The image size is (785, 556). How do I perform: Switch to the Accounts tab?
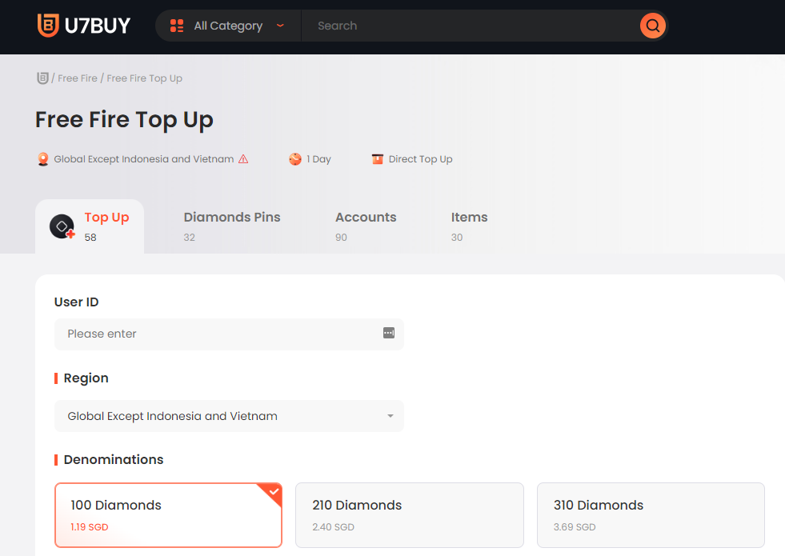tap(366, 226)
